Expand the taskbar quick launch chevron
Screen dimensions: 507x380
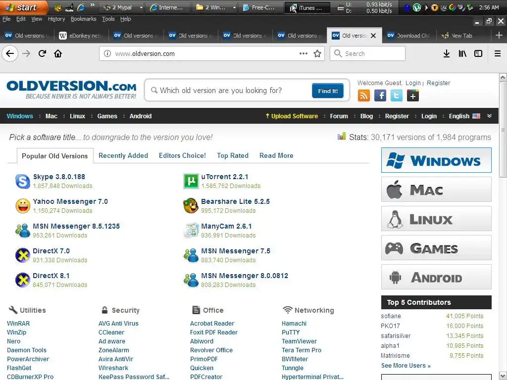[x=93, y=5]
